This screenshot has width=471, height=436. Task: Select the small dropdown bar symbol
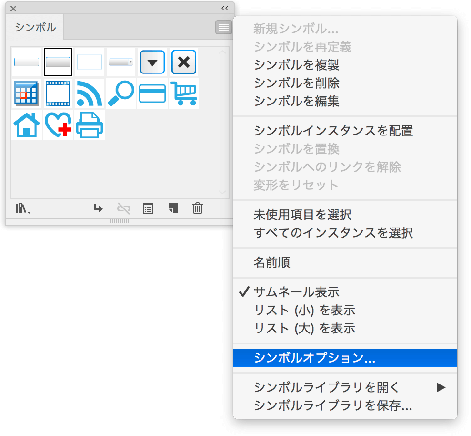coord(121,62)
